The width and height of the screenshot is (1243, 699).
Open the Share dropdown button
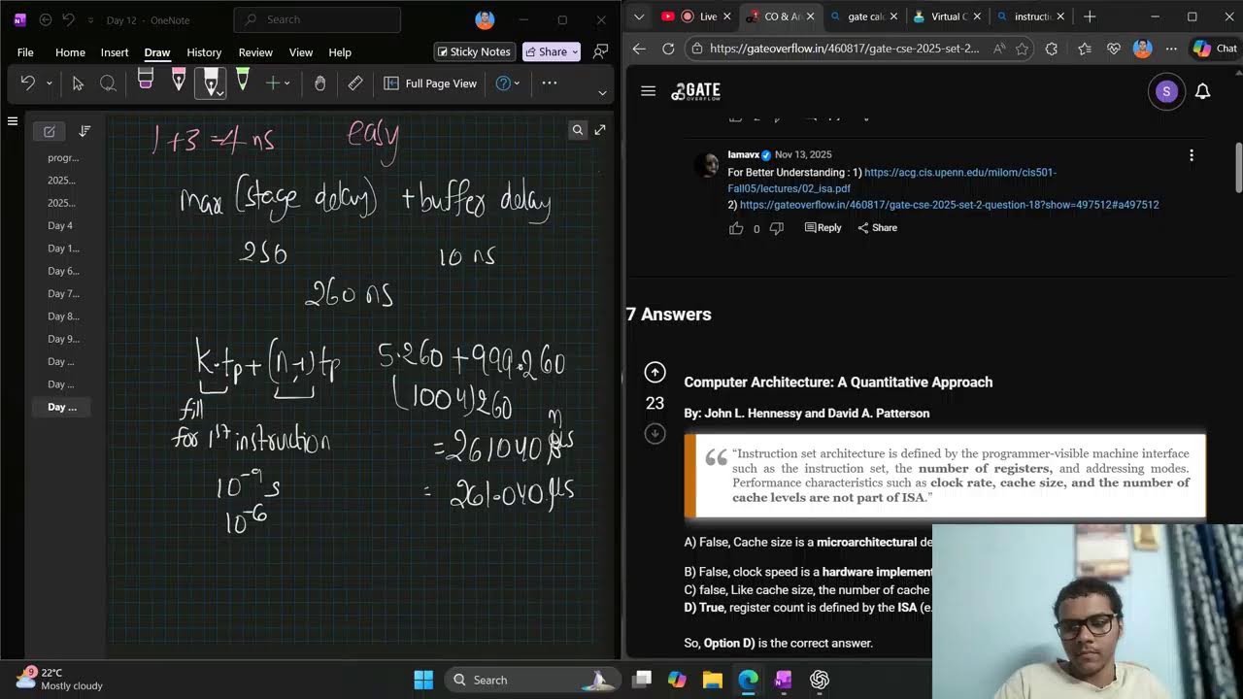pyautogui.click(x=552, y=51)
